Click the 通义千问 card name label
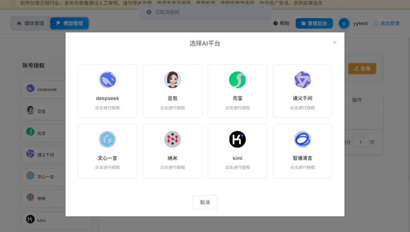 [303, 98]
